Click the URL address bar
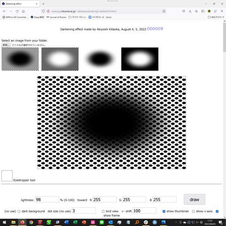226x226 pixels. 104,11
